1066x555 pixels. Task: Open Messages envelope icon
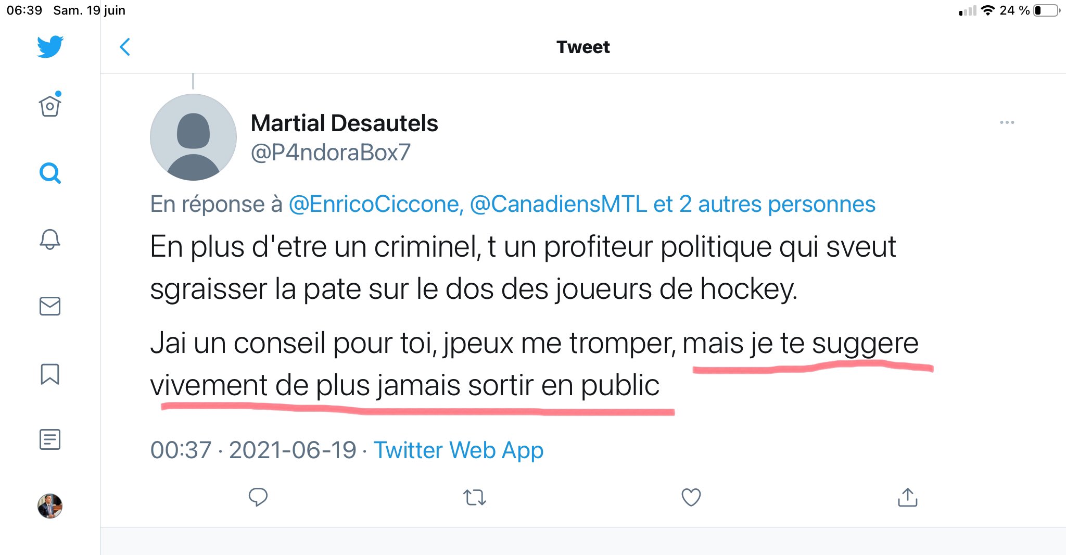tap(50, 306)
